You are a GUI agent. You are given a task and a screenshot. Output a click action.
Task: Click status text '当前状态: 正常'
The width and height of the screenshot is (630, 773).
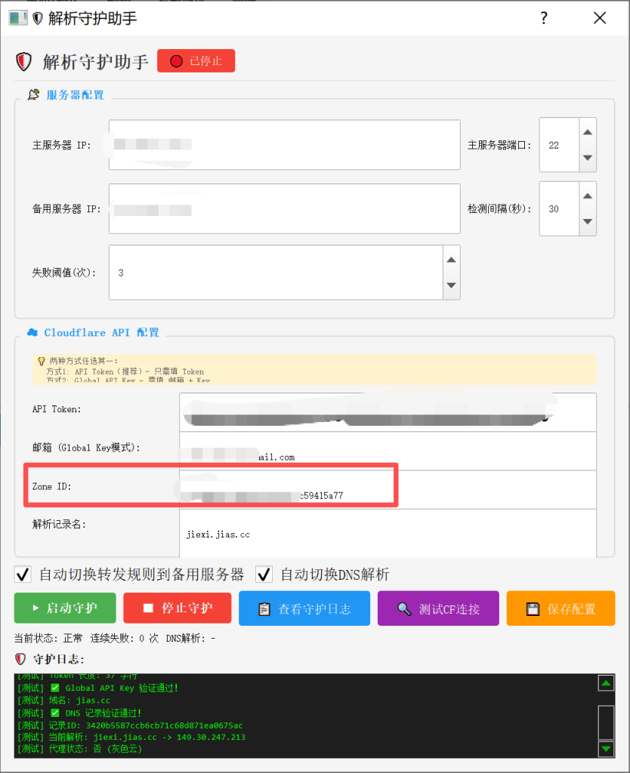[x=48, y=639]
